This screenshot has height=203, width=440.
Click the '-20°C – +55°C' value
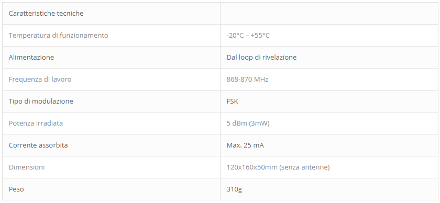coord(248,36)
